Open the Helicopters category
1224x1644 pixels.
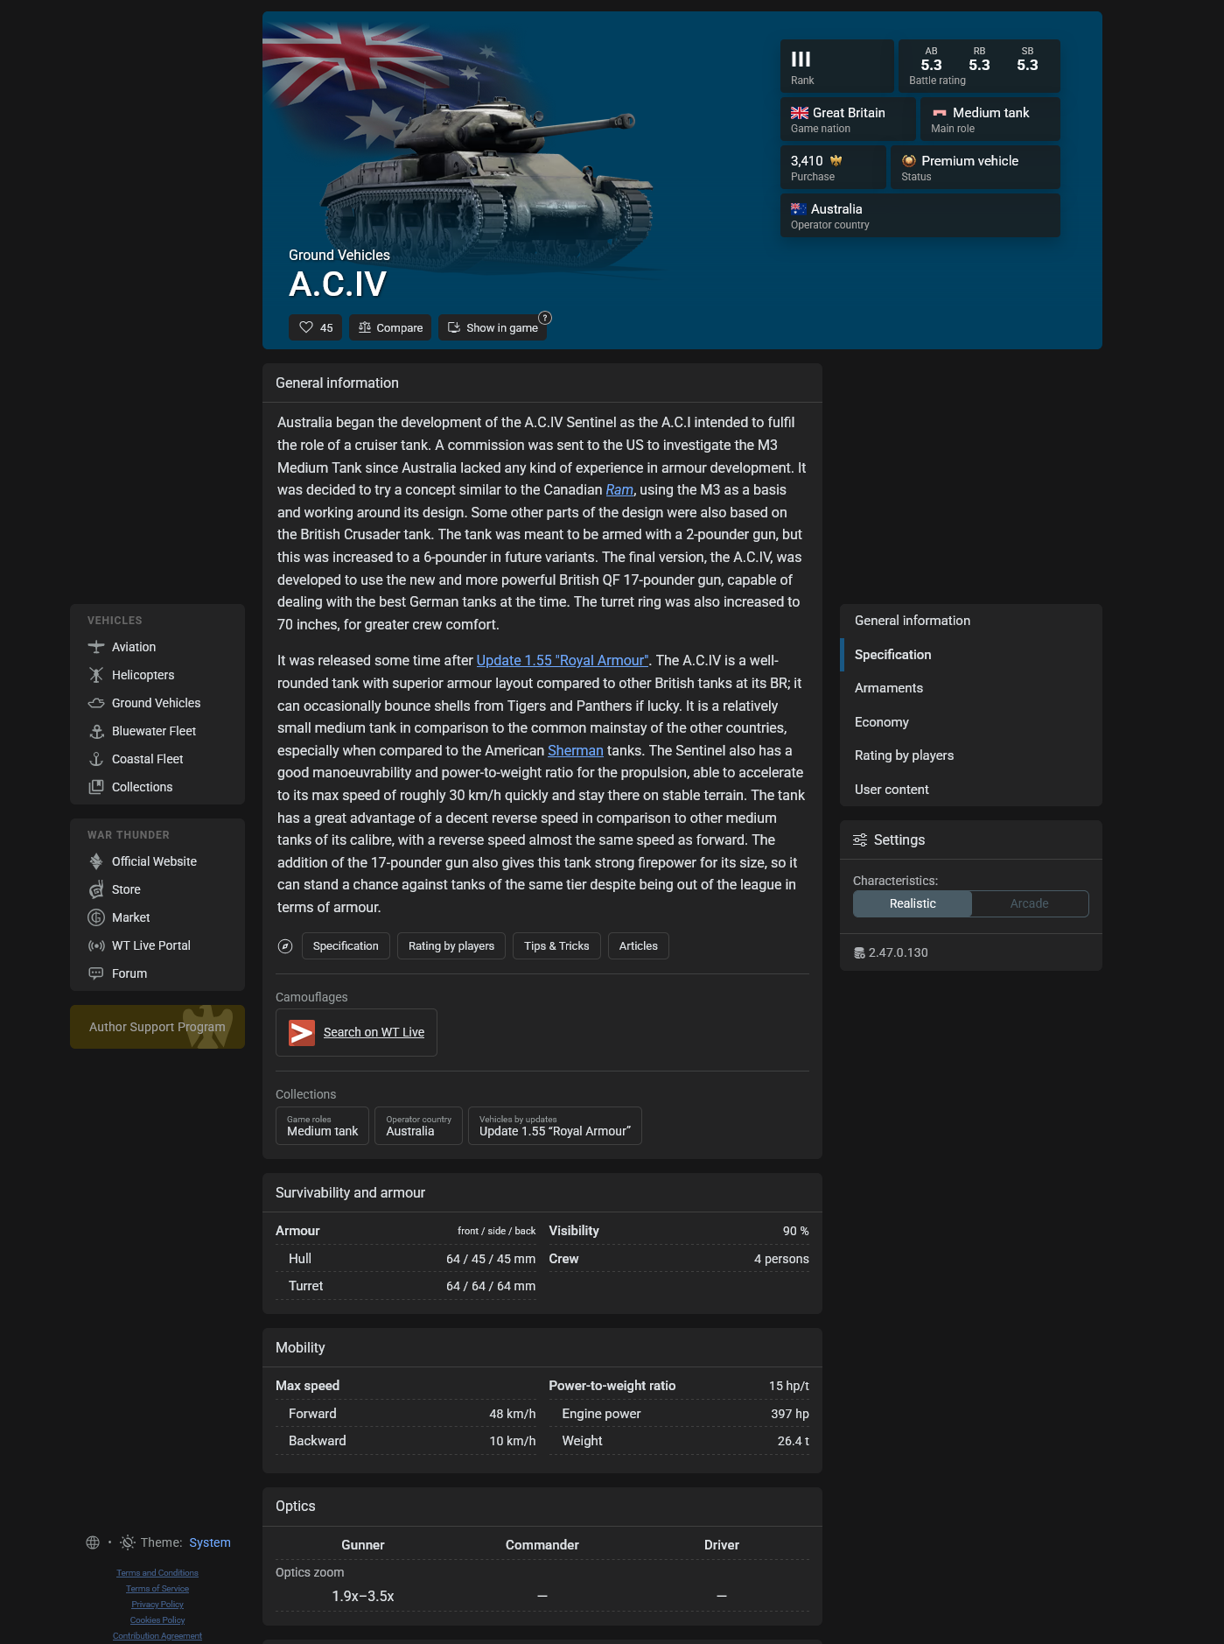(x=157, y=675)
